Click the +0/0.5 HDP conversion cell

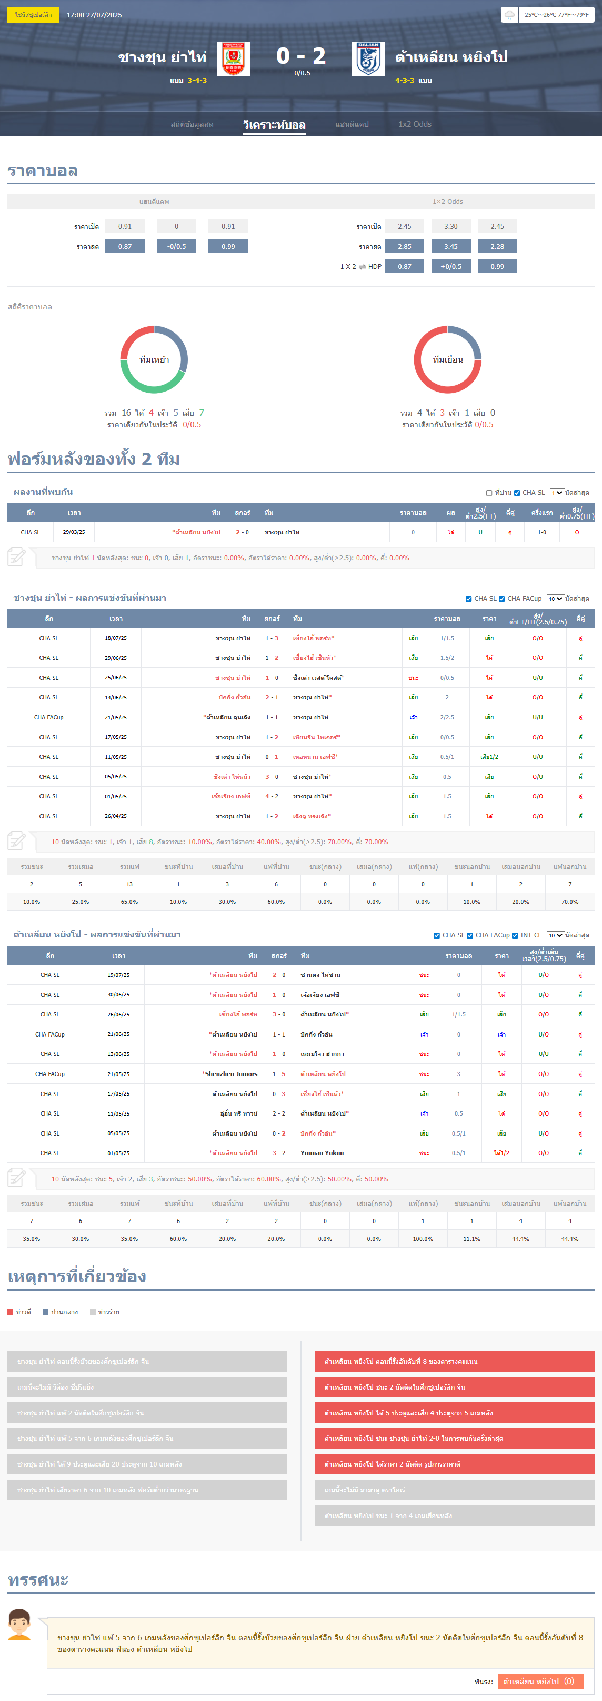(x=451, y=266)
